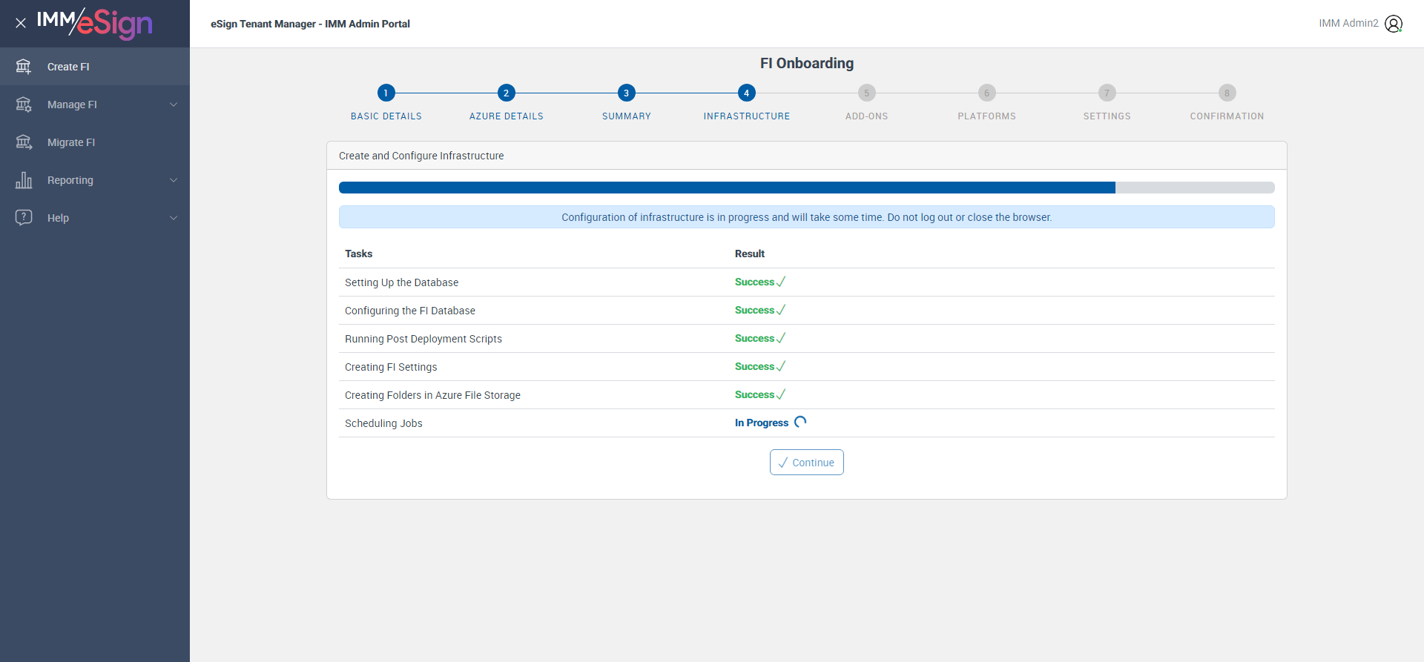The height and width of the screenshot is (662, 1424).
Task: Click the Migrate FI arrow-bank icon
Action: pos(24,142)
